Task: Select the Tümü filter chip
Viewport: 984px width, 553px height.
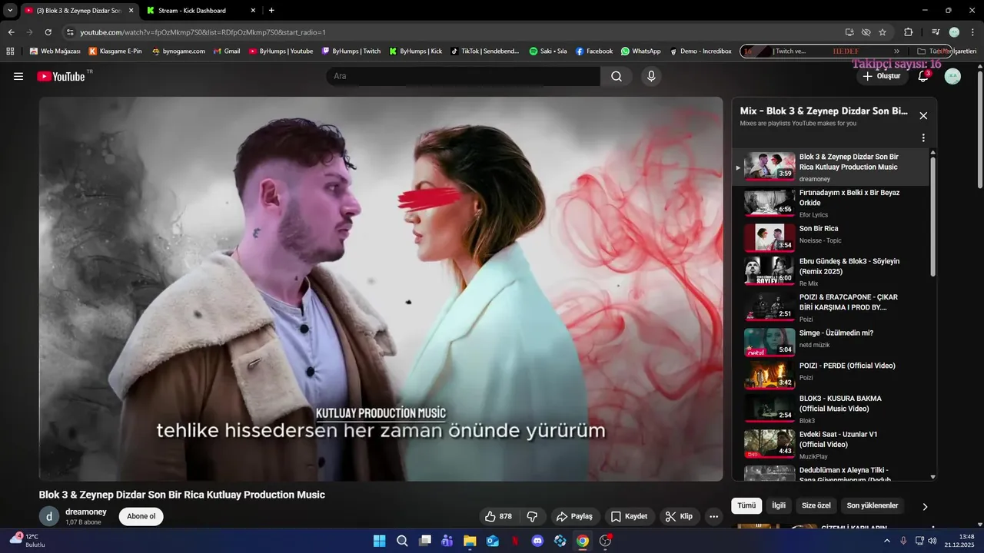Action: [x=746, y=505]
